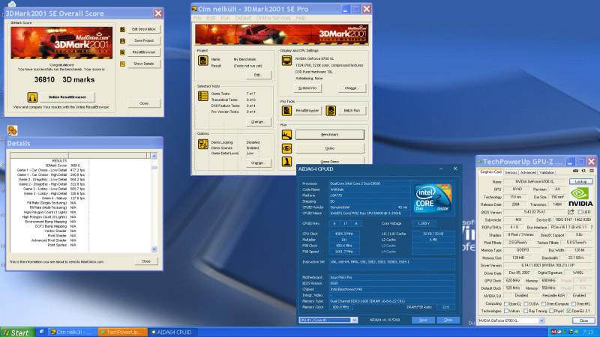
Task: Click the GPU-Z refresh icon
Action: [583, 171]
